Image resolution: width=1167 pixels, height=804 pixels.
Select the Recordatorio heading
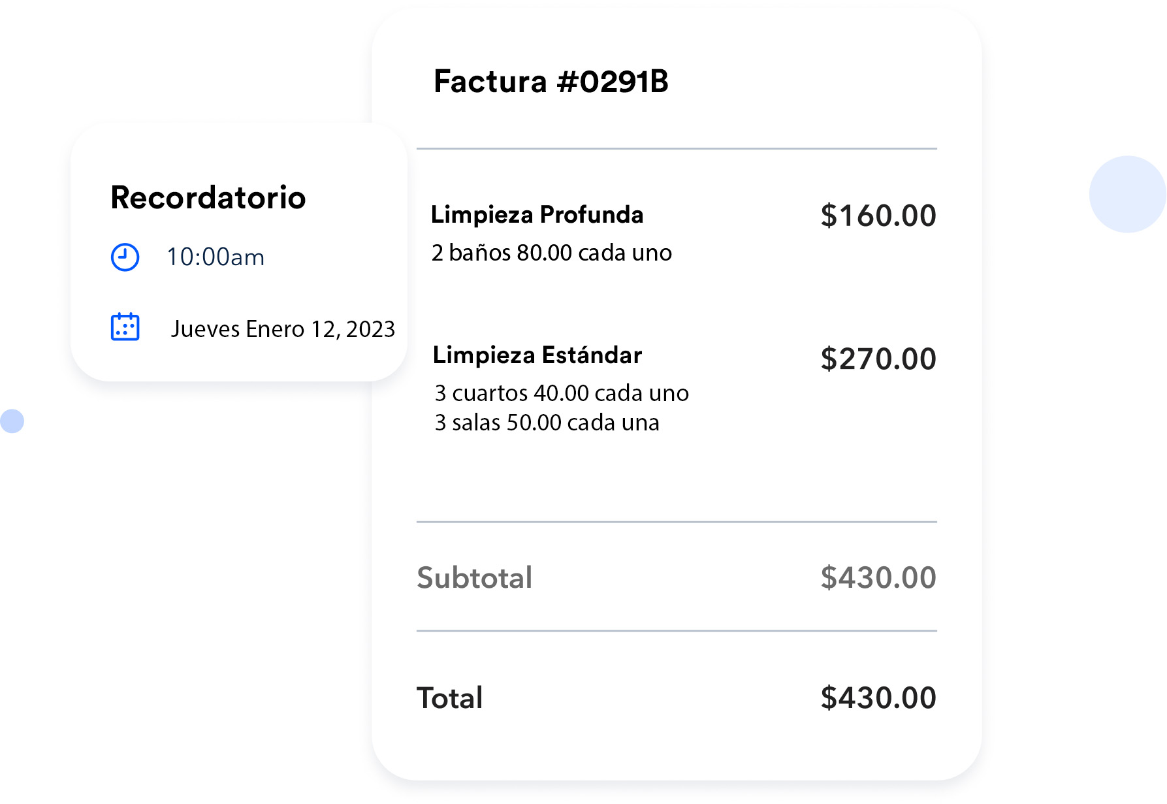point(208,197)
